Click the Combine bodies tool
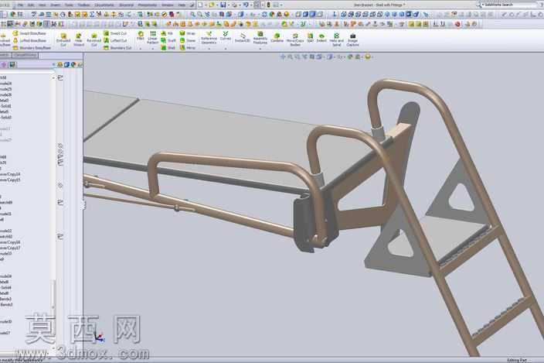 (x=277, y=38)
